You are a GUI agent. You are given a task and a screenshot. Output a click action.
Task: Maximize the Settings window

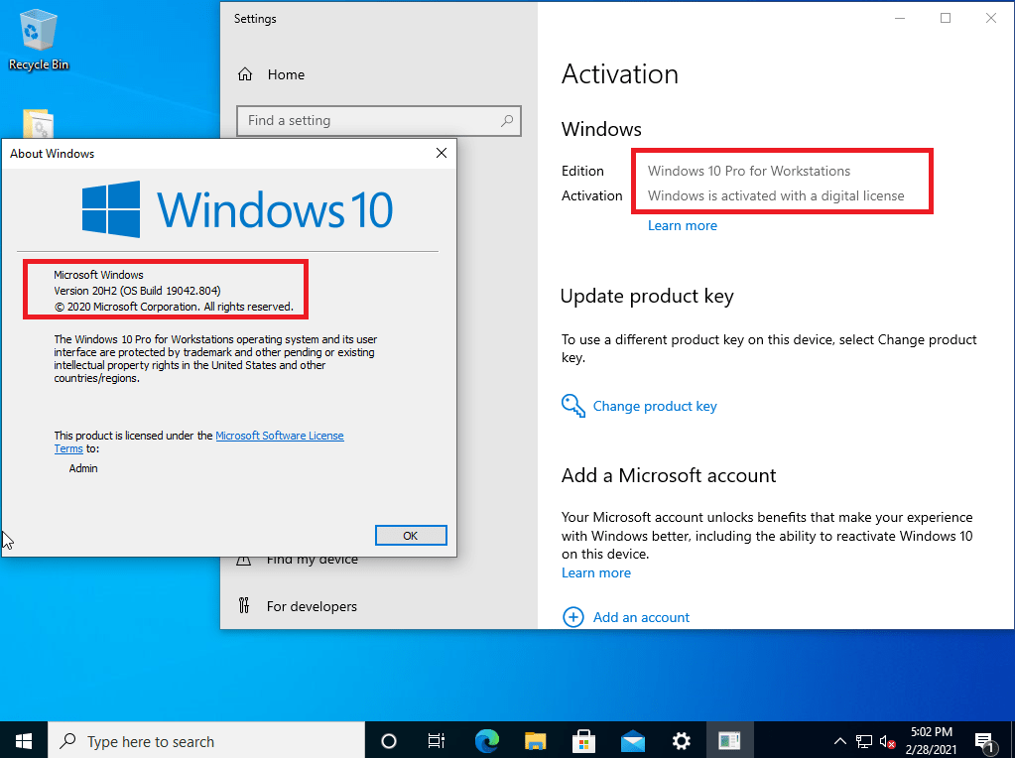pyautogui.click(x=946, y=18)
